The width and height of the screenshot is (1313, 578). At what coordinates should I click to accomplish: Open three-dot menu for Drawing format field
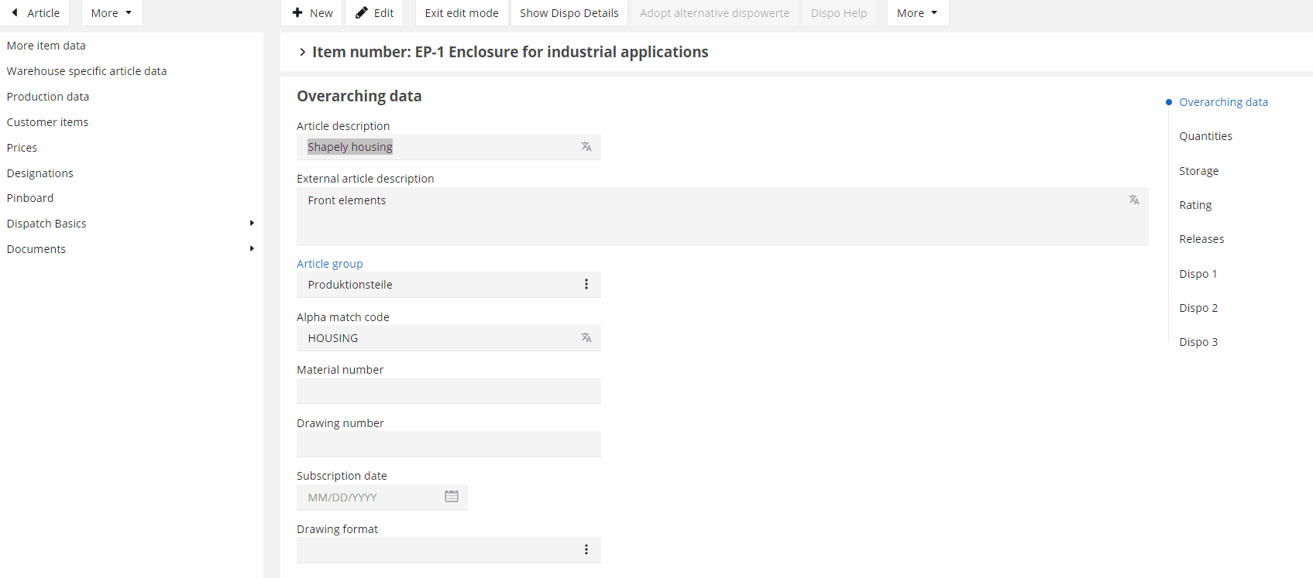tap(586, 549)
